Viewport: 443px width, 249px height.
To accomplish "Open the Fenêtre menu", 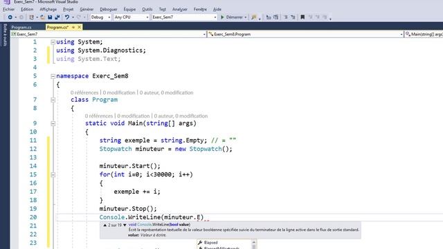I will (200, 9).
